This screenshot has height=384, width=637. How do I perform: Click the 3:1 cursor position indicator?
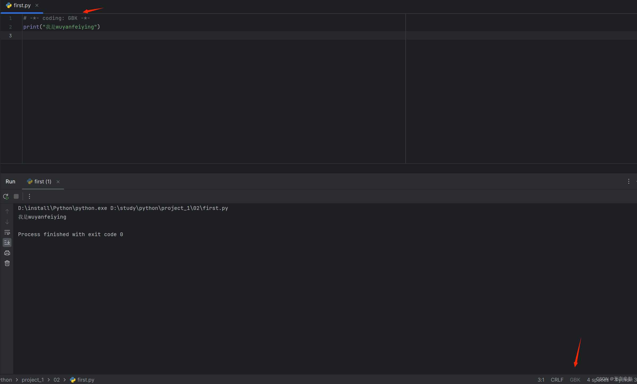541,380
